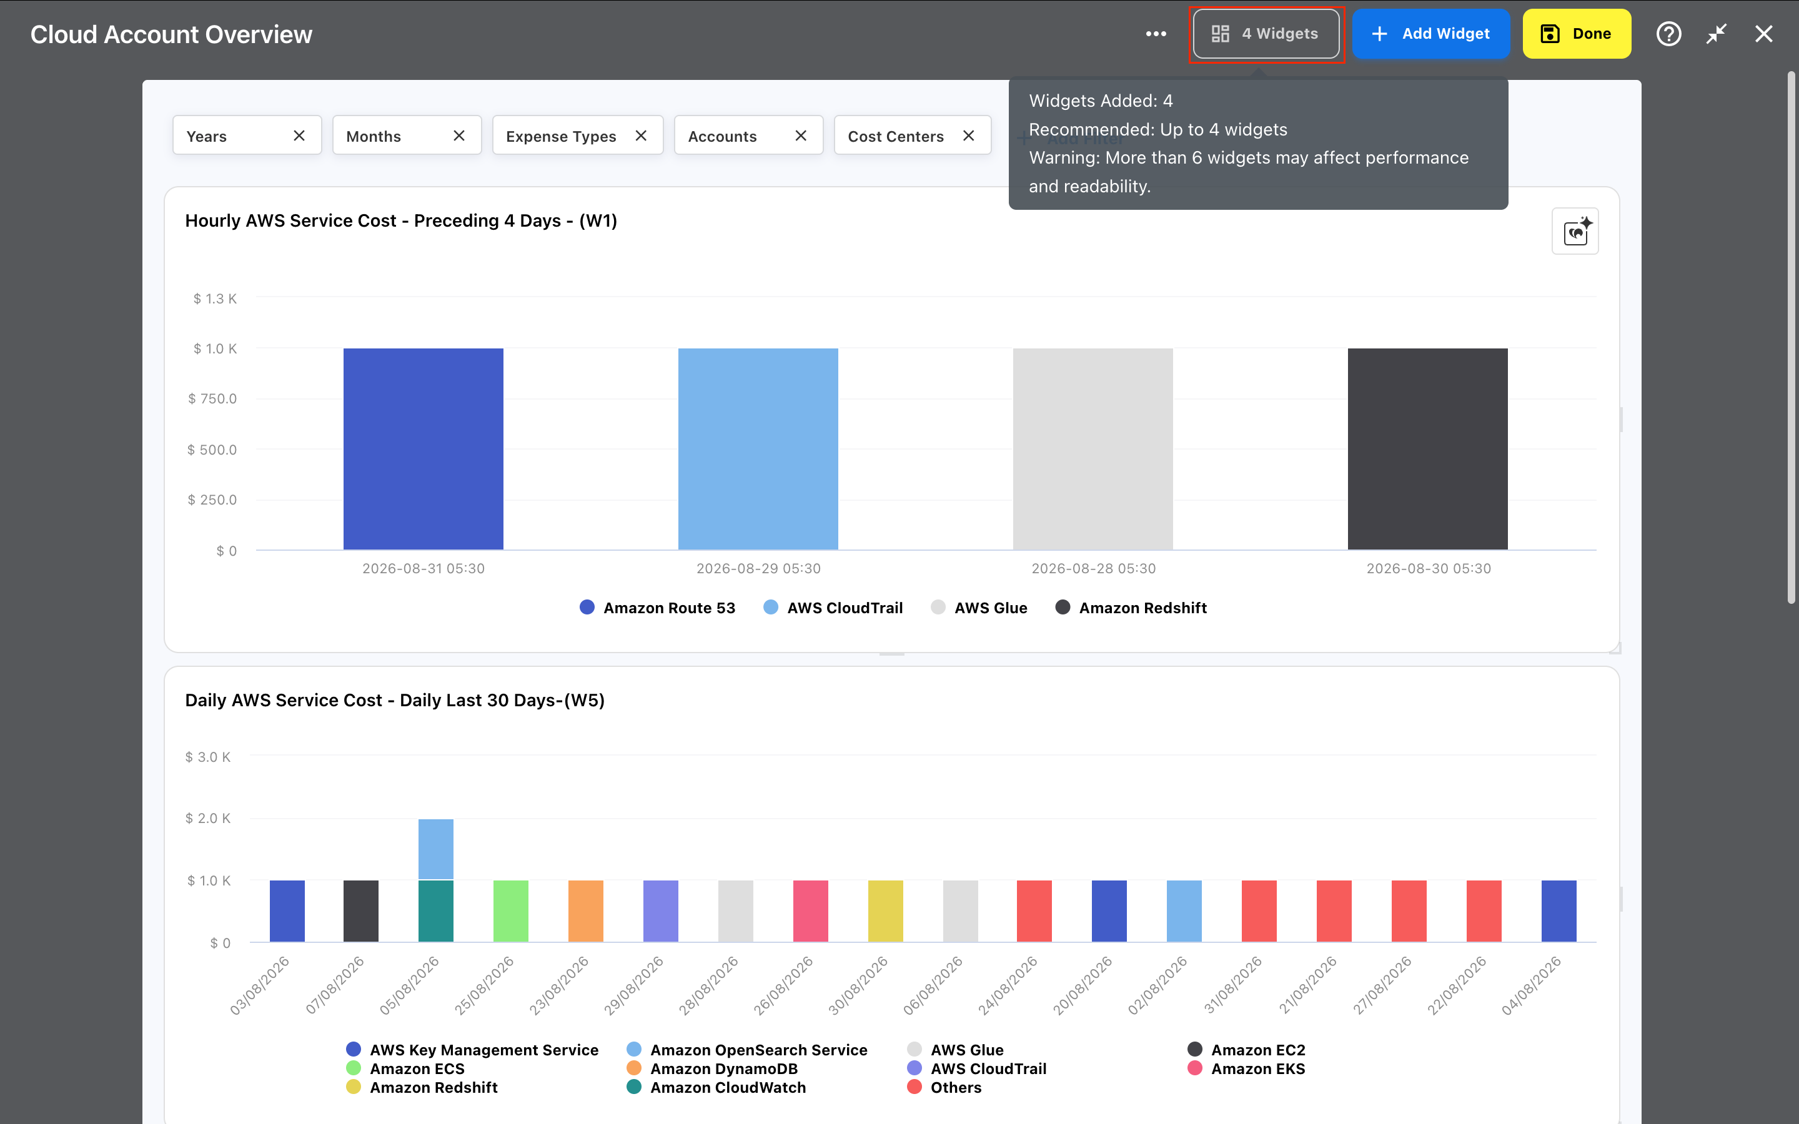Click the W1 widget title text
This screenshot has height=1124, width=1799.
click(402, 221)
